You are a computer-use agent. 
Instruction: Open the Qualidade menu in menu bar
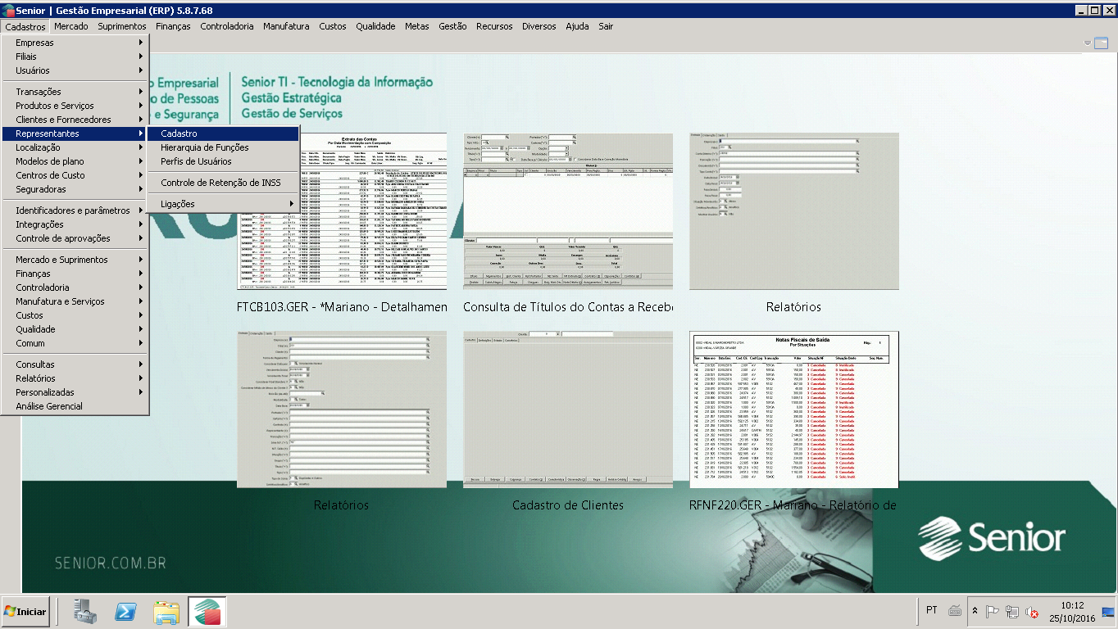pyautogui.click(x=375, y=26)
